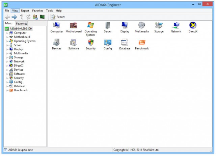Click the Manage Users toolbar icon
Screen dimensions: 216x156
coord(35,17)
